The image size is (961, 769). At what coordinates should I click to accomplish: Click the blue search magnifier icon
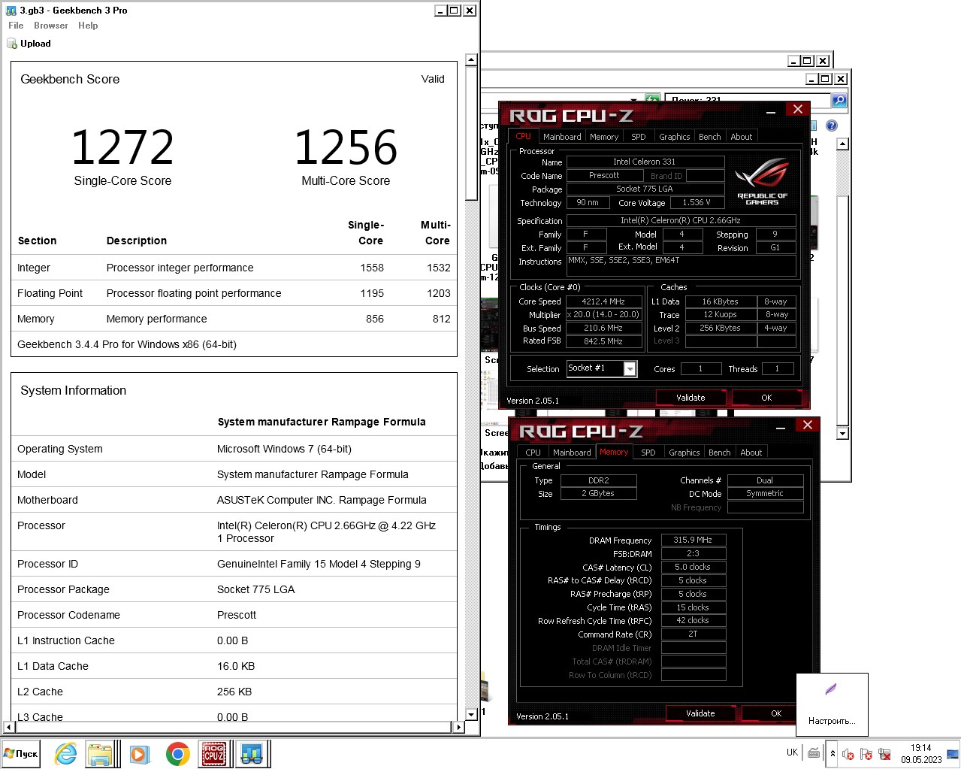(839, 100)
